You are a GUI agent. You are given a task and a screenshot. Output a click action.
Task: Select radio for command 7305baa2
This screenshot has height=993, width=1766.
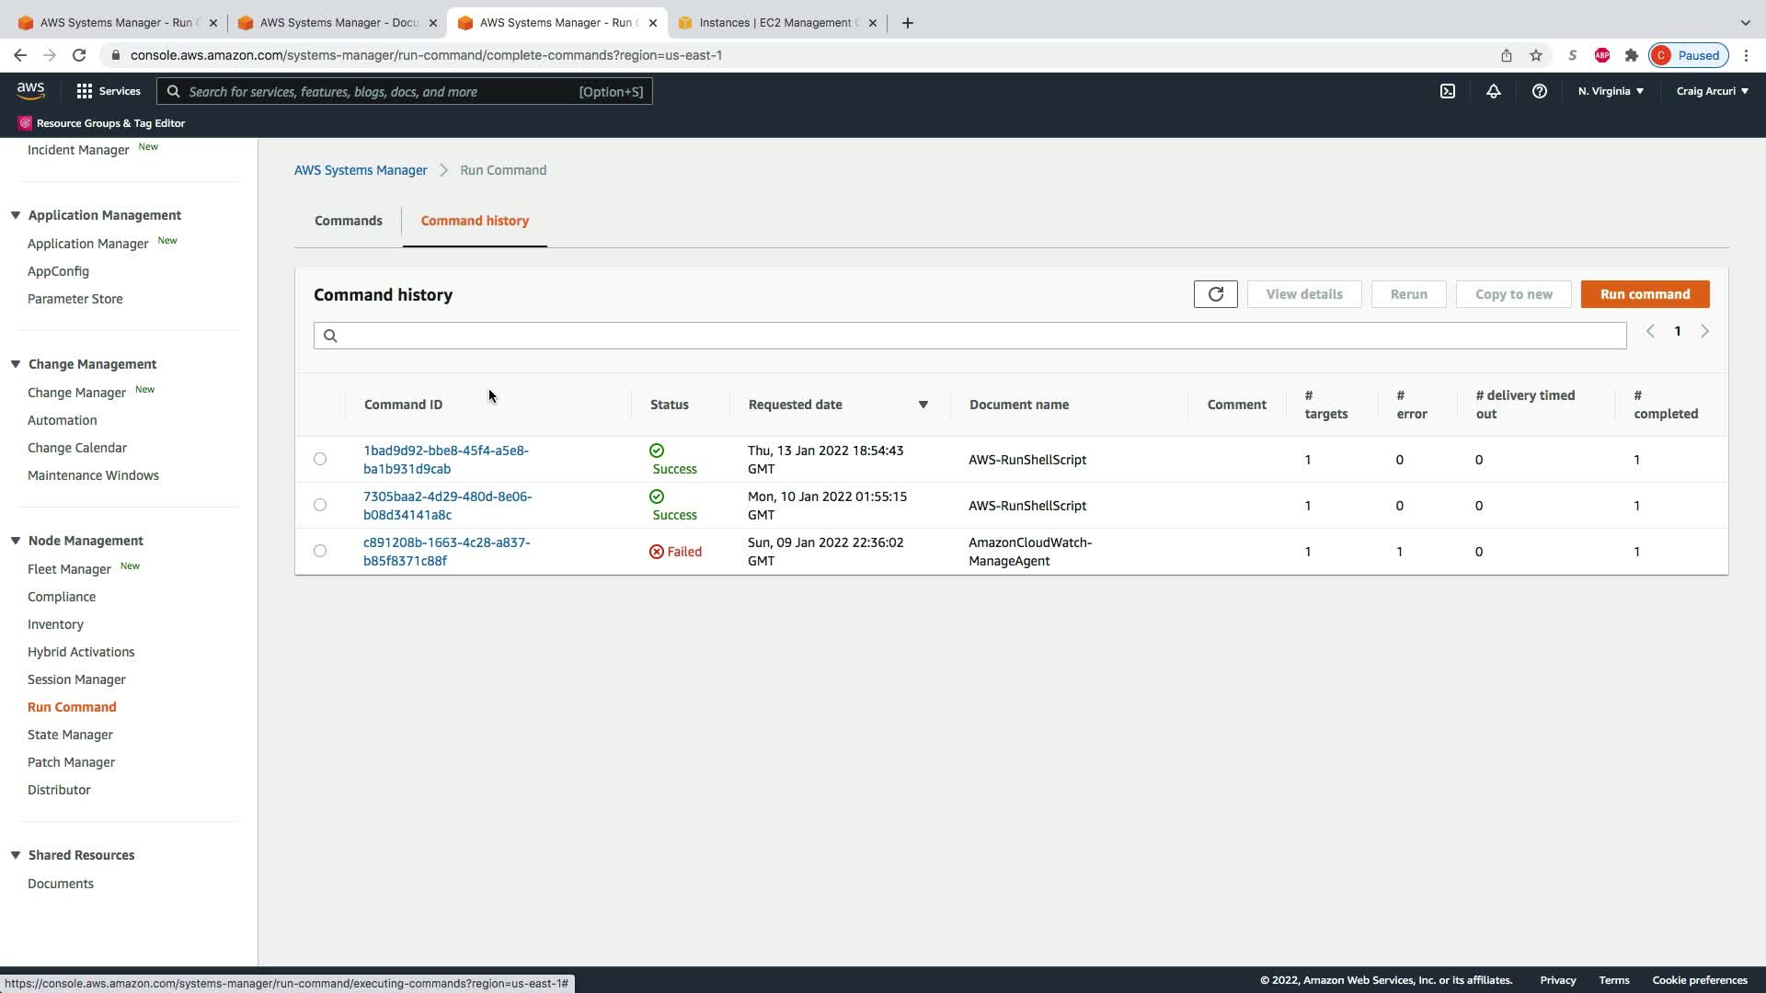tap(320, 505)
